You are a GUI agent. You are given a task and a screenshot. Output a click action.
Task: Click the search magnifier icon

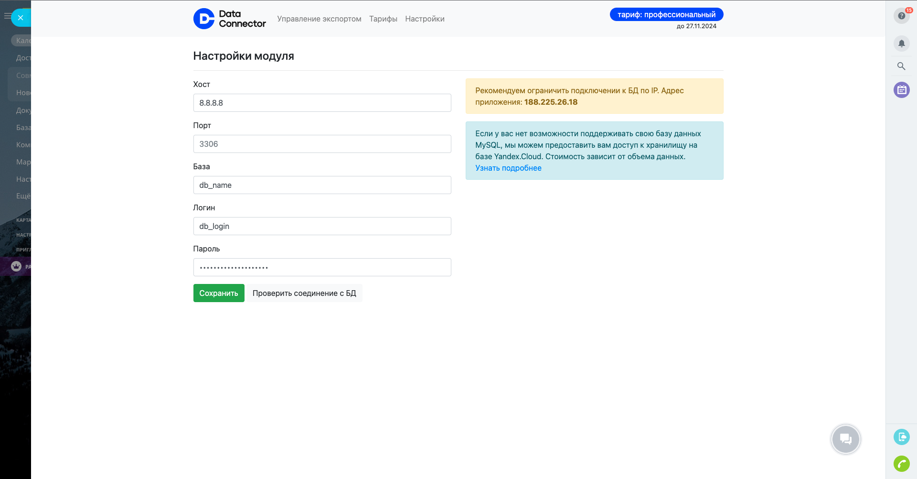pos(901,66)
